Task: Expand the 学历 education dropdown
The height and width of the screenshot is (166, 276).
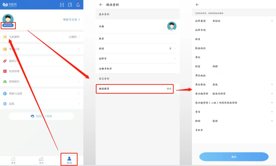Action: coord(272,112)
